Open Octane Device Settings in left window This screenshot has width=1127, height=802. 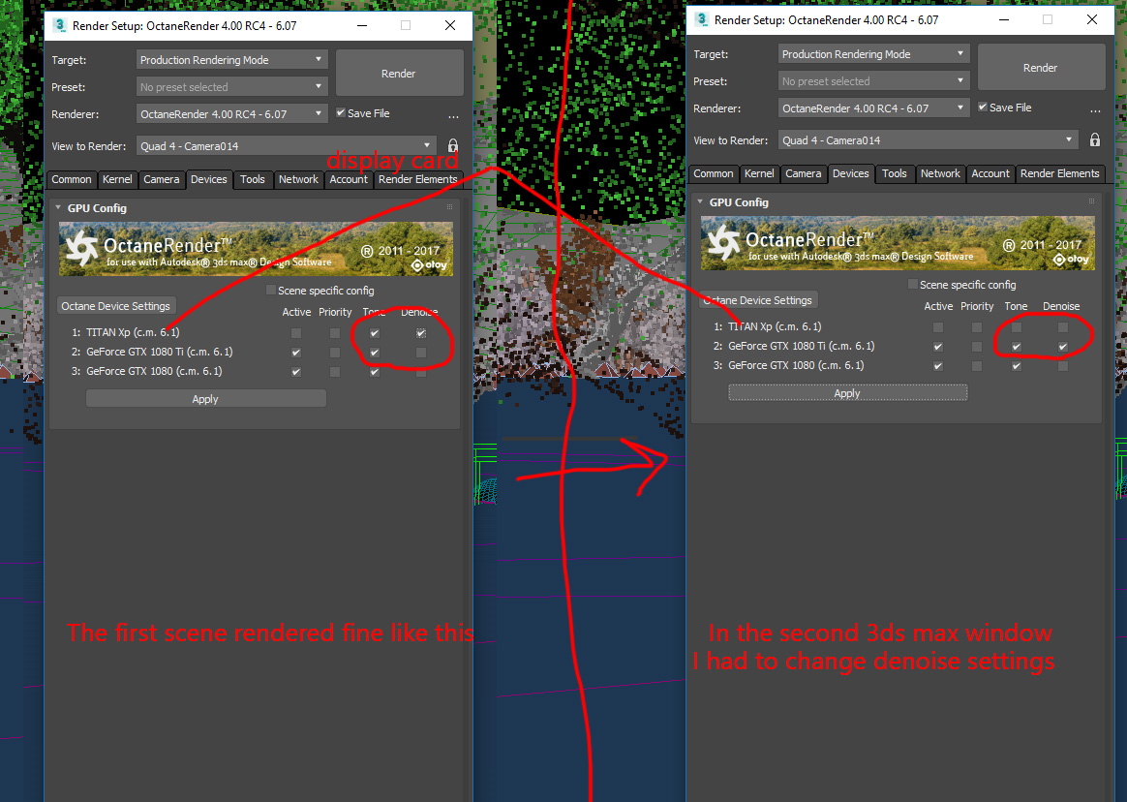(116, 306)
